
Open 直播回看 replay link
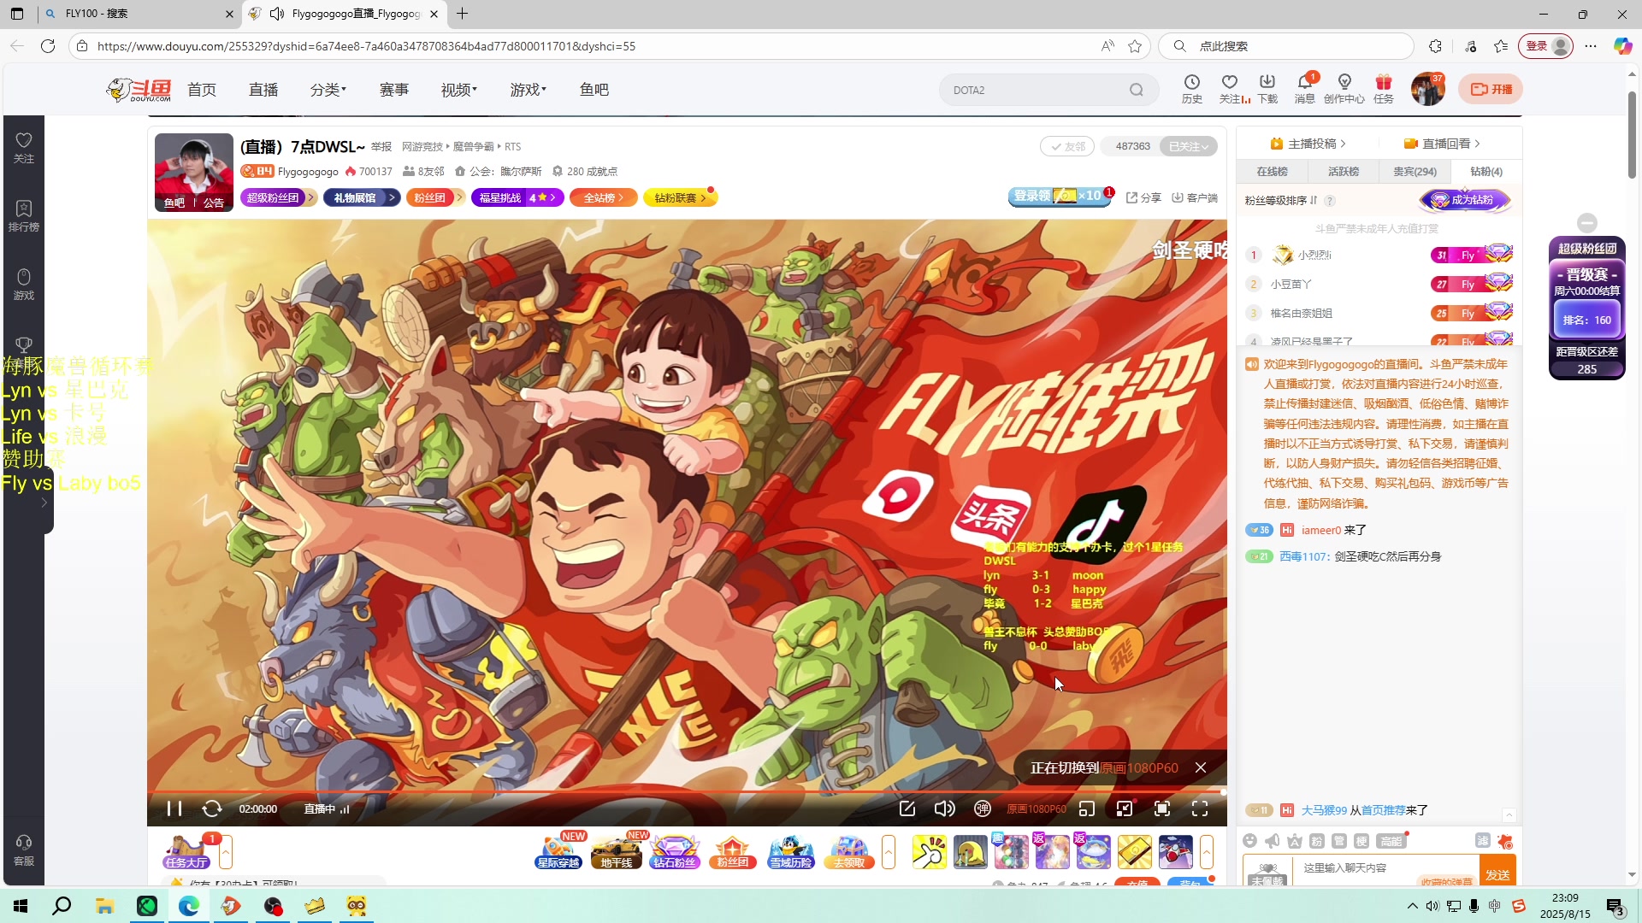(x=1442, y=144)
